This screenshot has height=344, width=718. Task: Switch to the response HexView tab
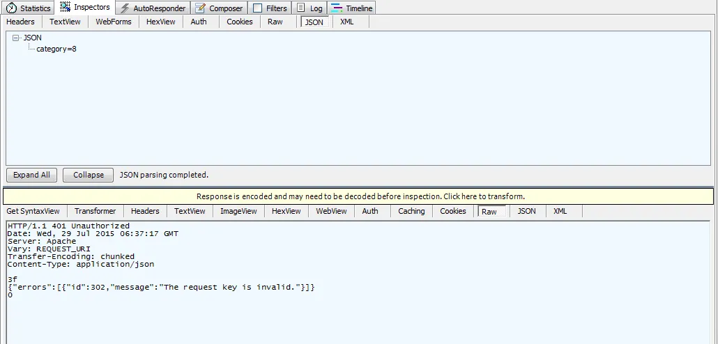(287, 211)
